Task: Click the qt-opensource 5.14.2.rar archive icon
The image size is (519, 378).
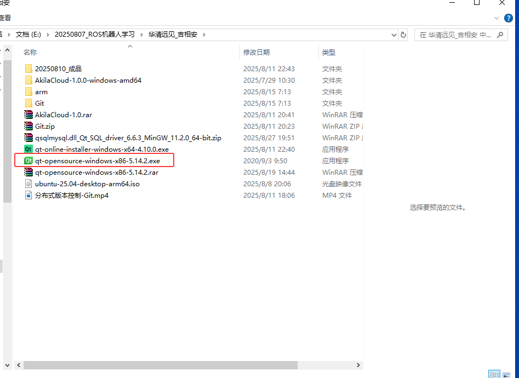Action: click(28, 172)
